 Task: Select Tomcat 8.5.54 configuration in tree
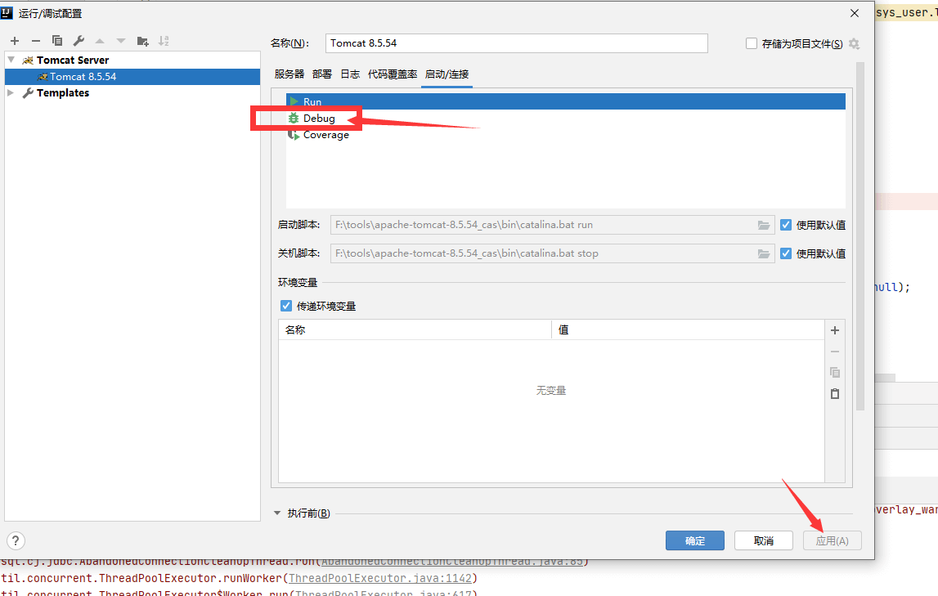[132, 77]
